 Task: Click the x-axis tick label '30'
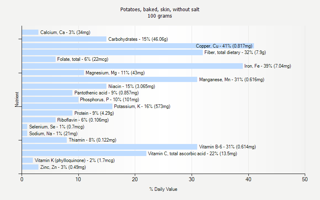[x=192, y=179]
